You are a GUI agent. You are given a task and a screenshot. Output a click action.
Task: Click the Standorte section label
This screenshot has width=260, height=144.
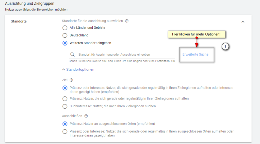(19, 21)
